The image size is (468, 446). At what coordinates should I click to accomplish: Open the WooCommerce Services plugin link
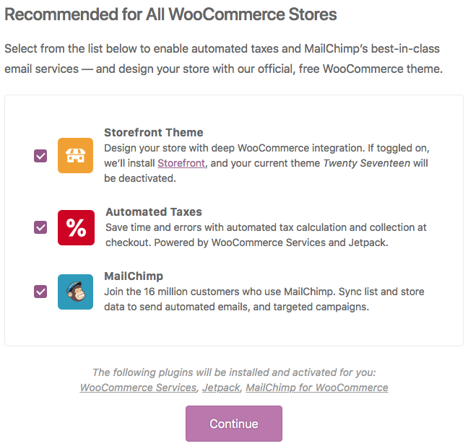[138, 388]
